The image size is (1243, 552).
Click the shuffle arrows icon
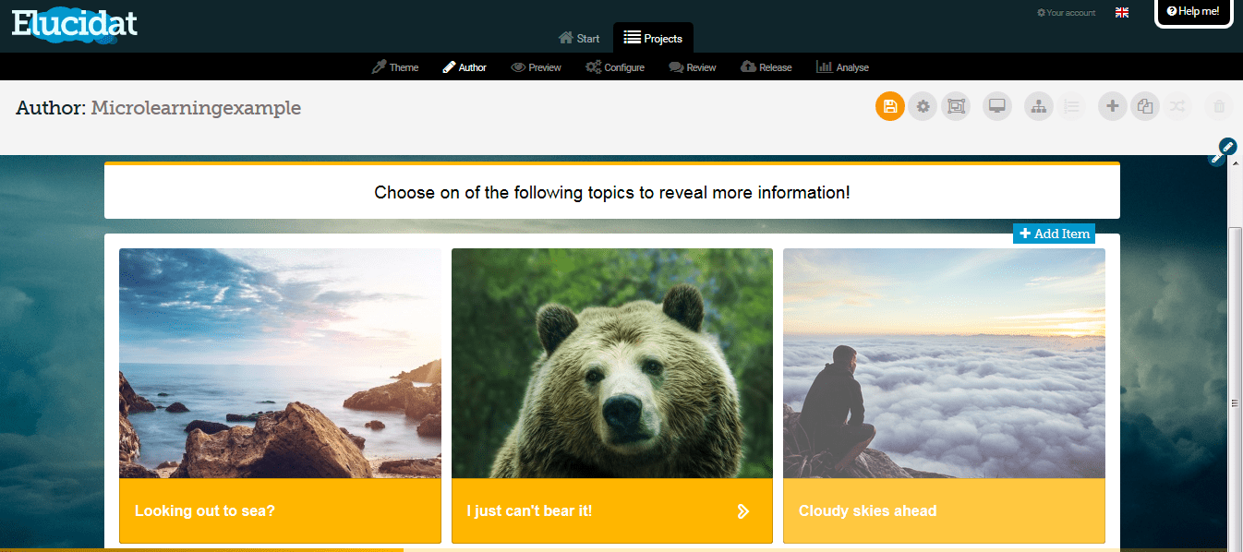pyautogui.click(x=1177, y=106)
